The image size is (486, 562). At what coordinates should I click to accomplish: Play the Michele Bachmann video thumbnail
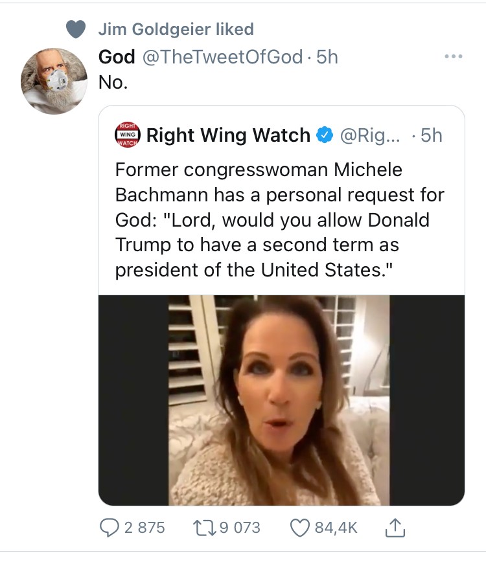tap(281, 399)
